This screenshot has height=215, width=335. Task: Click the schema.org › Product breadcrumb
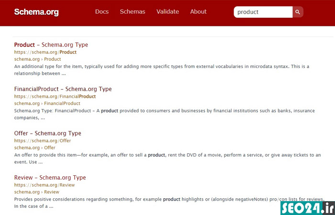point(38,59)
